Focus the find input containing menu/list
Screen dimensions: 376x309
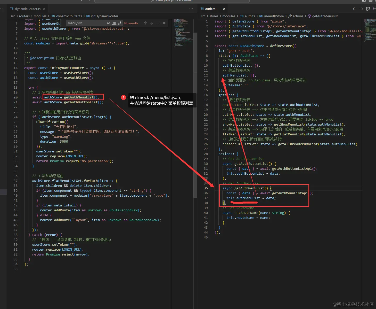[86, 23]
